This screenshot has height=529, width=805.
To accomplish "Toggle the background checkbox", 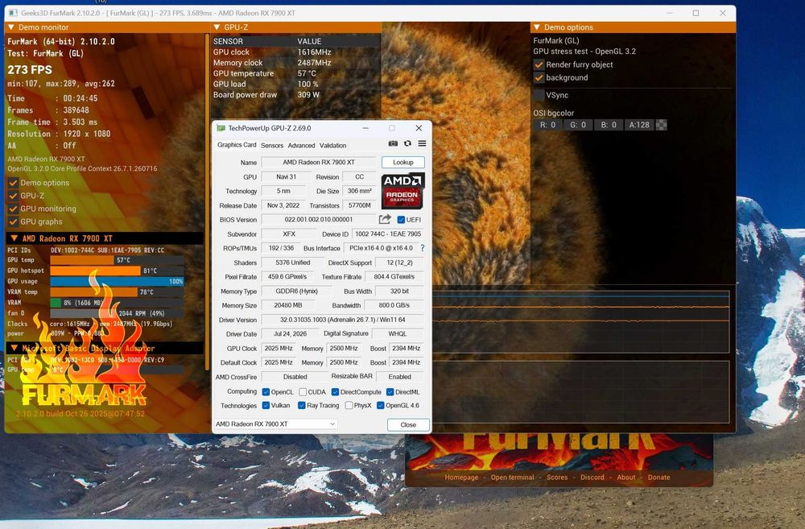I will [539, 78].
